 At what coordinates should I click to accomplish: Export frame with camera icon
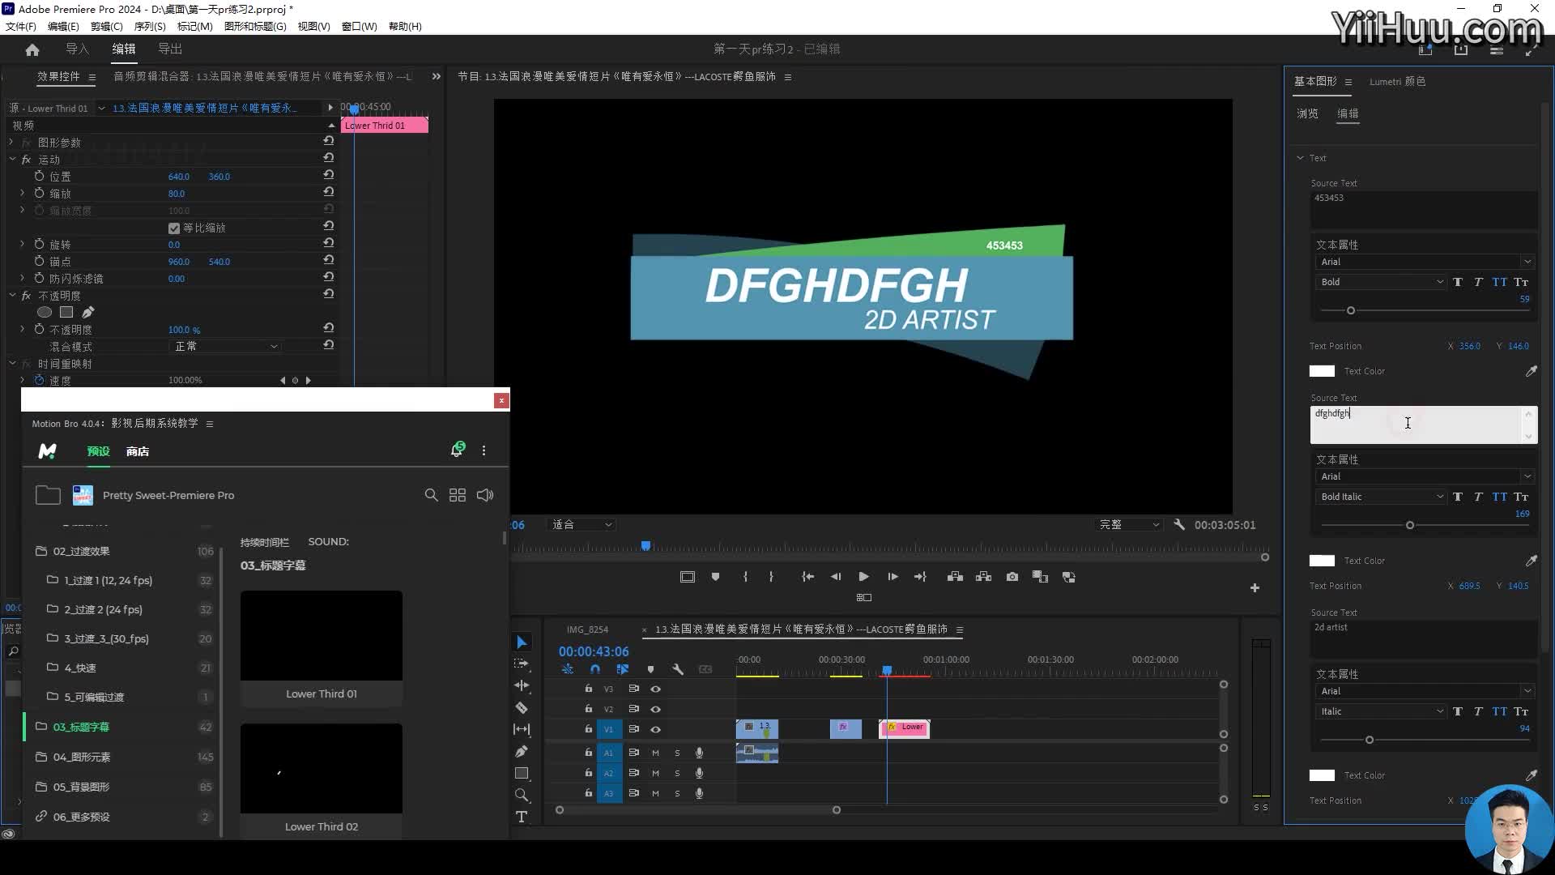[x=1012, y=577]
